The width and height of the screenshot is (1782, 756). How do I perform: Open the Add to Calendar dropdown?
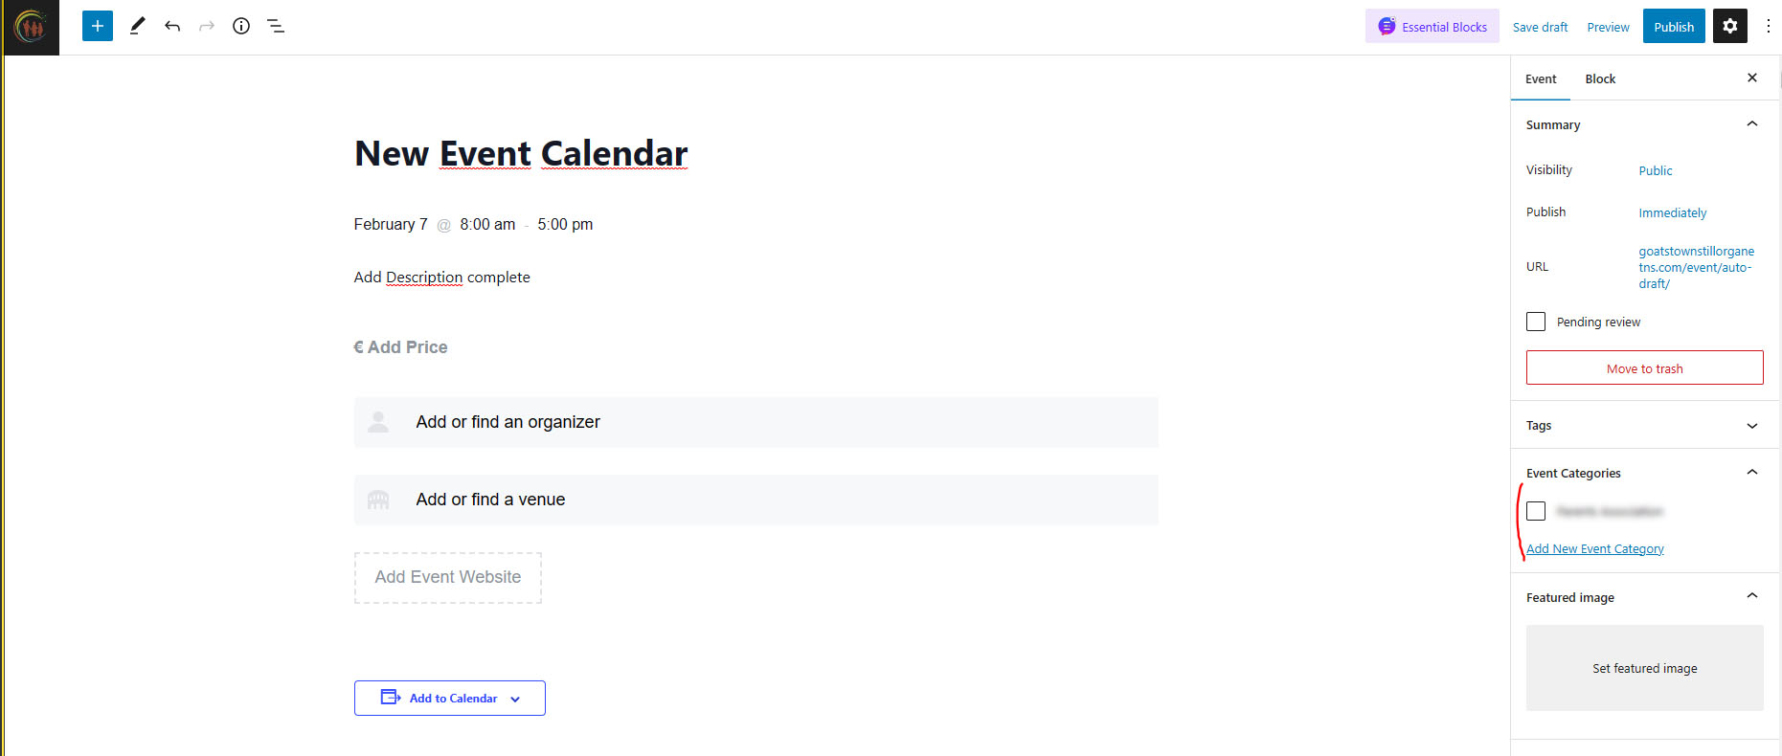[x=450, y=698]
